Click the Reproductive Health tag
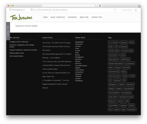The width and height of the screenshot is (147, 124). tap(126, 97)
